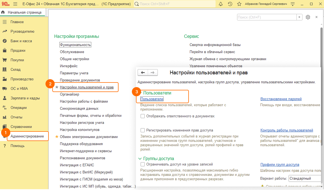Select Справочники section
324x190 pixels.
pyautogui.click(x=21, y=127)
